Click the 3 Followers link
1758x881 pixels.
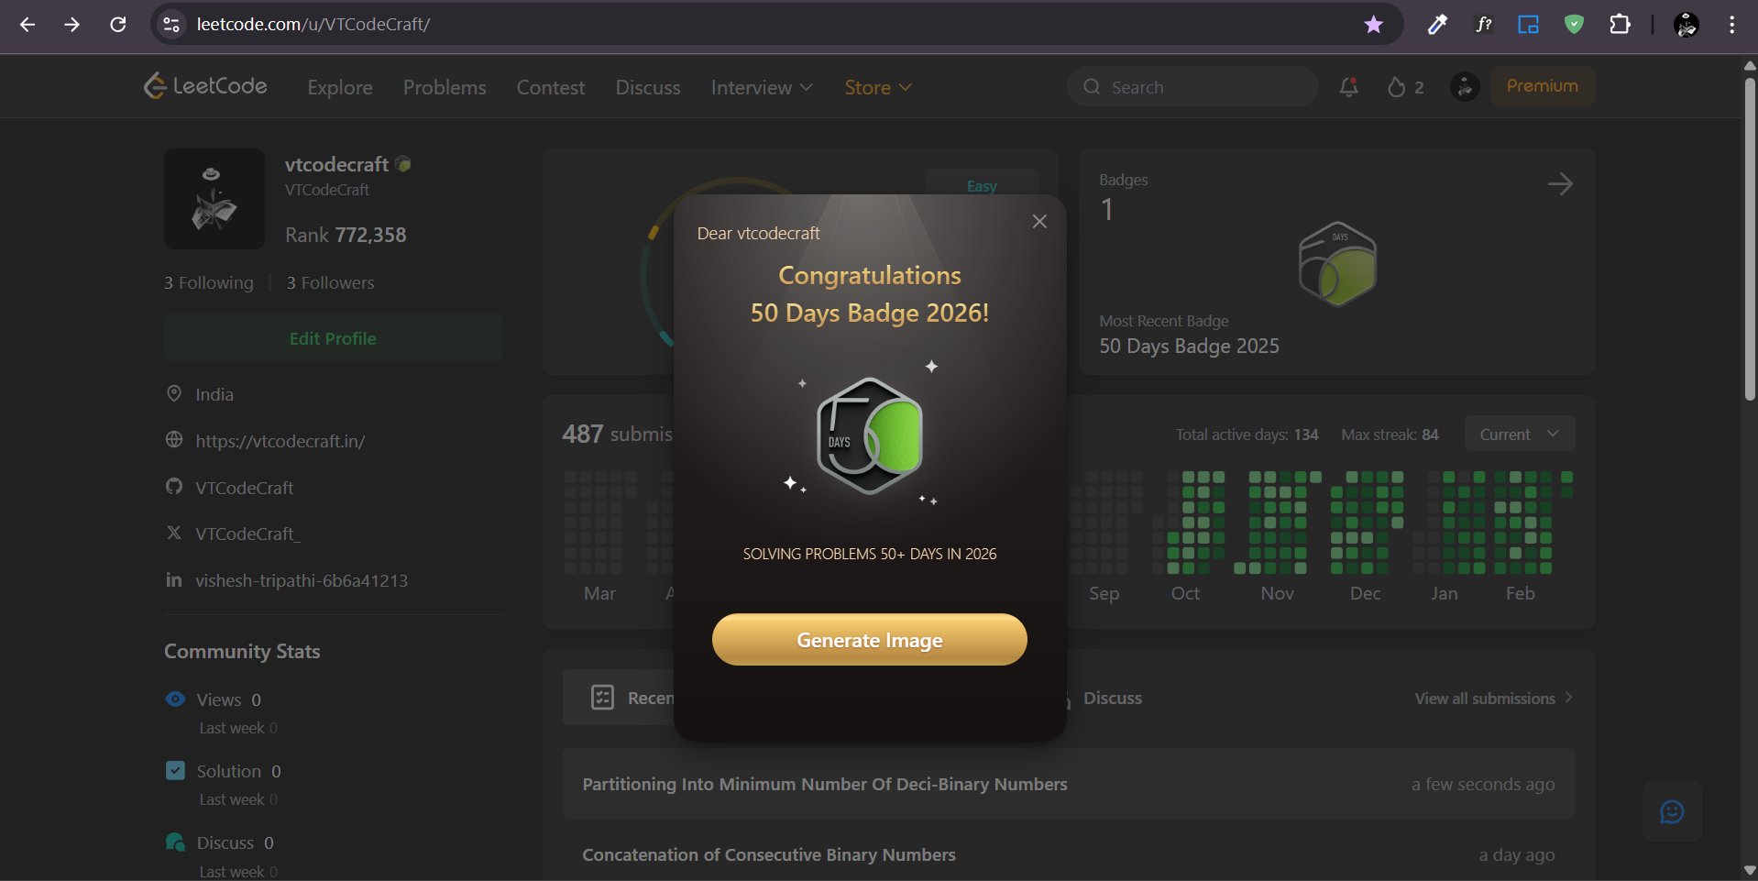pos(330,282)
